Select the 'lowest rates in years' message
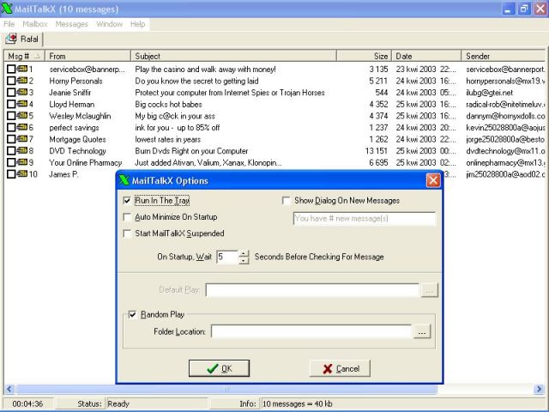The width and height of the screenshot is (549, 412). 168,139
